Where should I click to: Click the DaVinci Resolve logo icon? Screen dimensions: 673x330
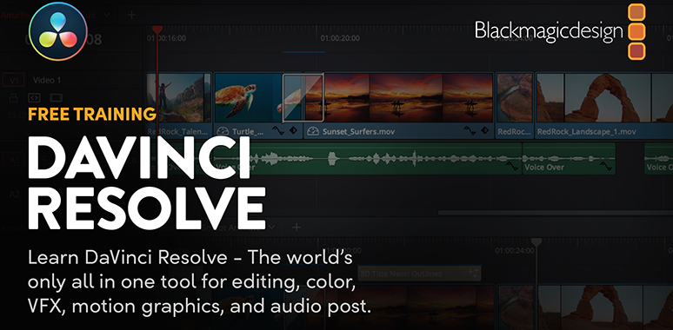click(58, 31)
